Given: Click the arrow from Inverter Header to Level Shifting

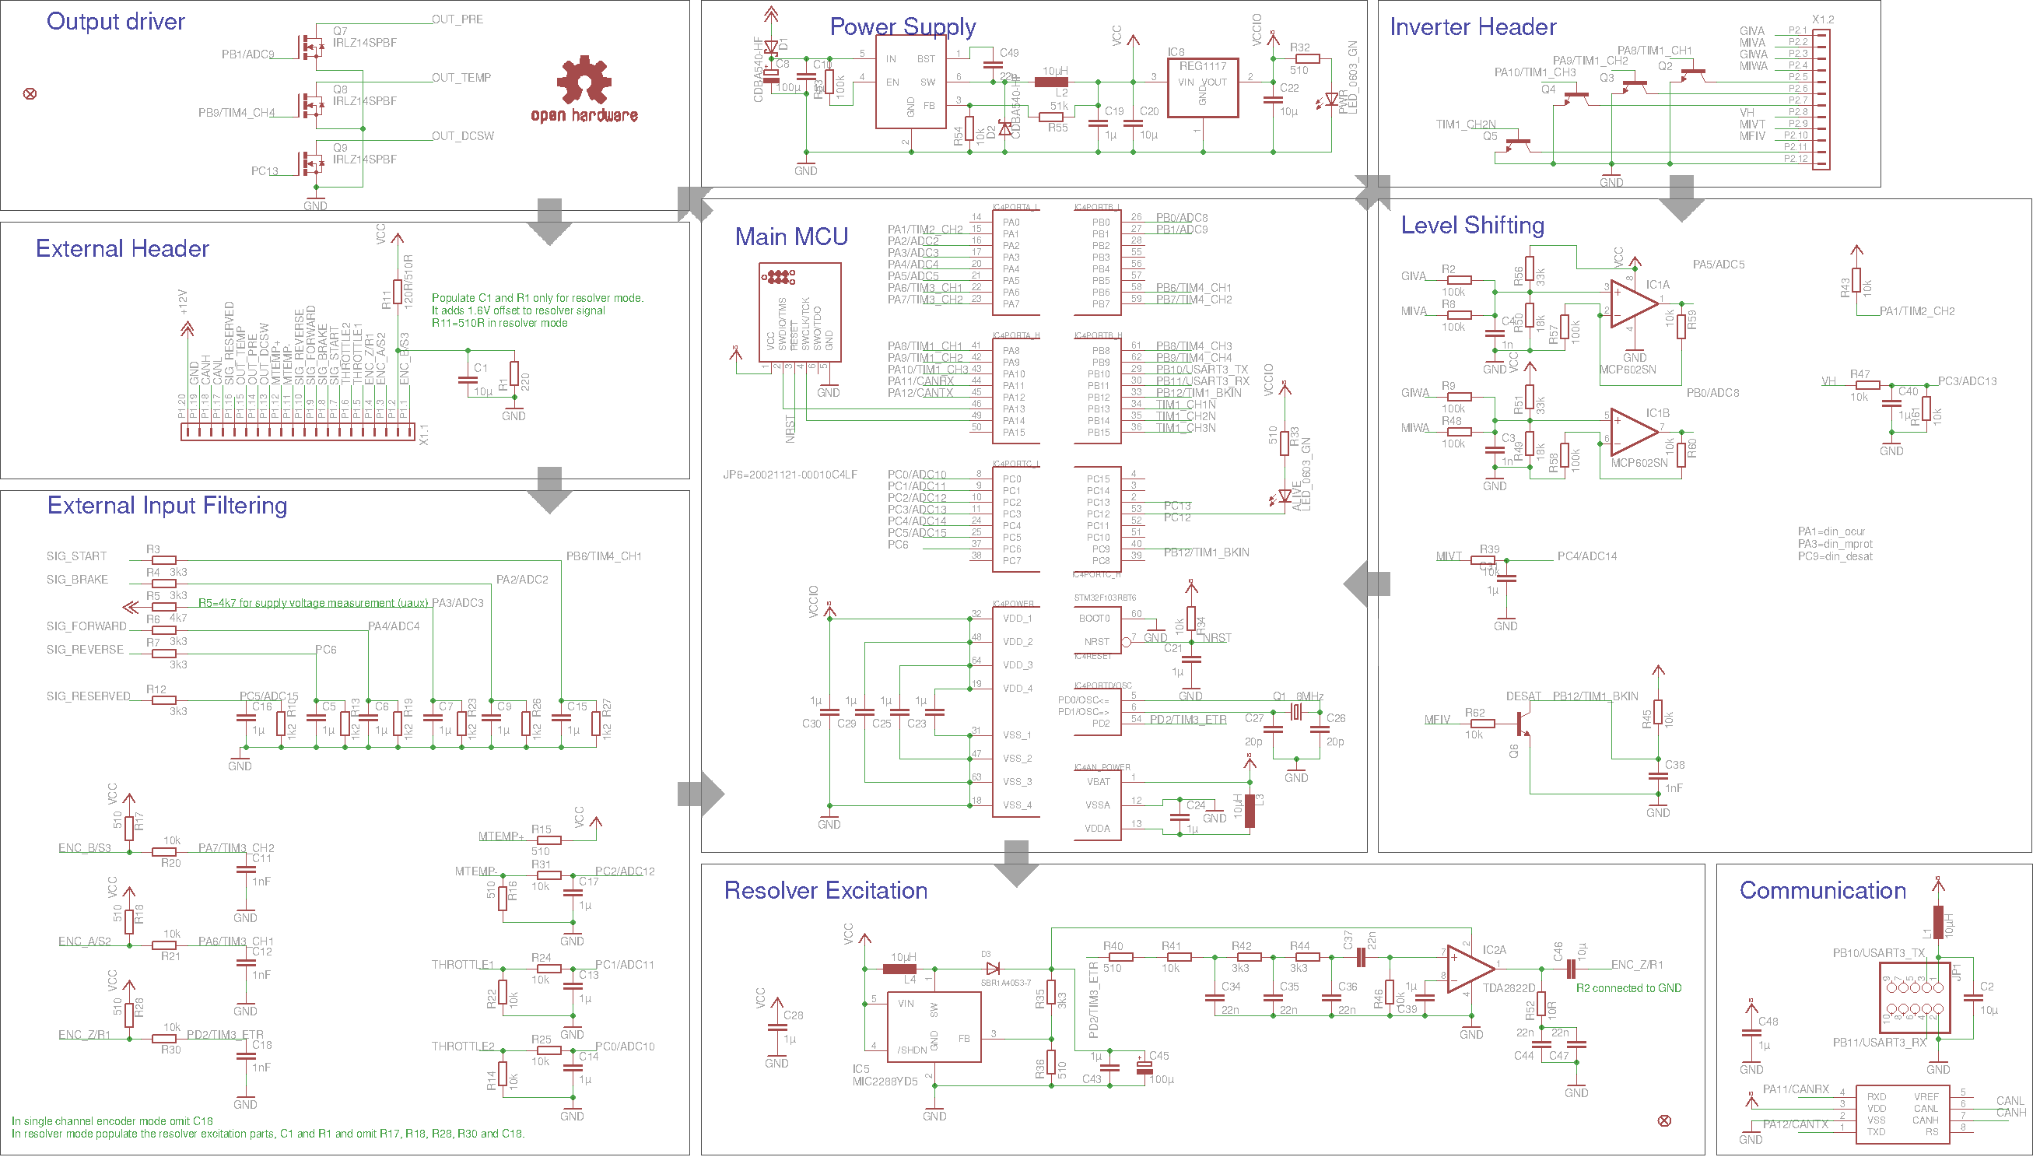Looking at the screenshot, I should pos(1682,198).
